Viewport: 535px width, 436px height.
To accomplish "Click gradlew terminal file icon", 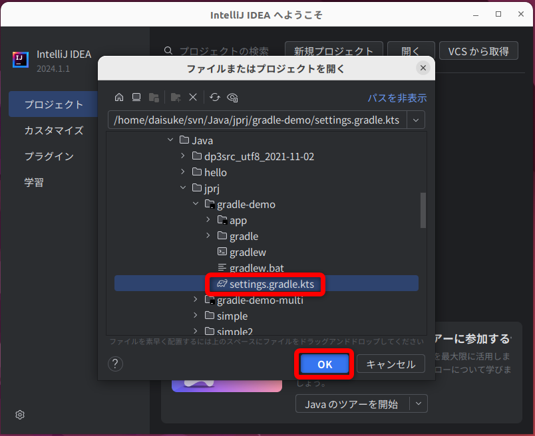I will click(222, 252).
